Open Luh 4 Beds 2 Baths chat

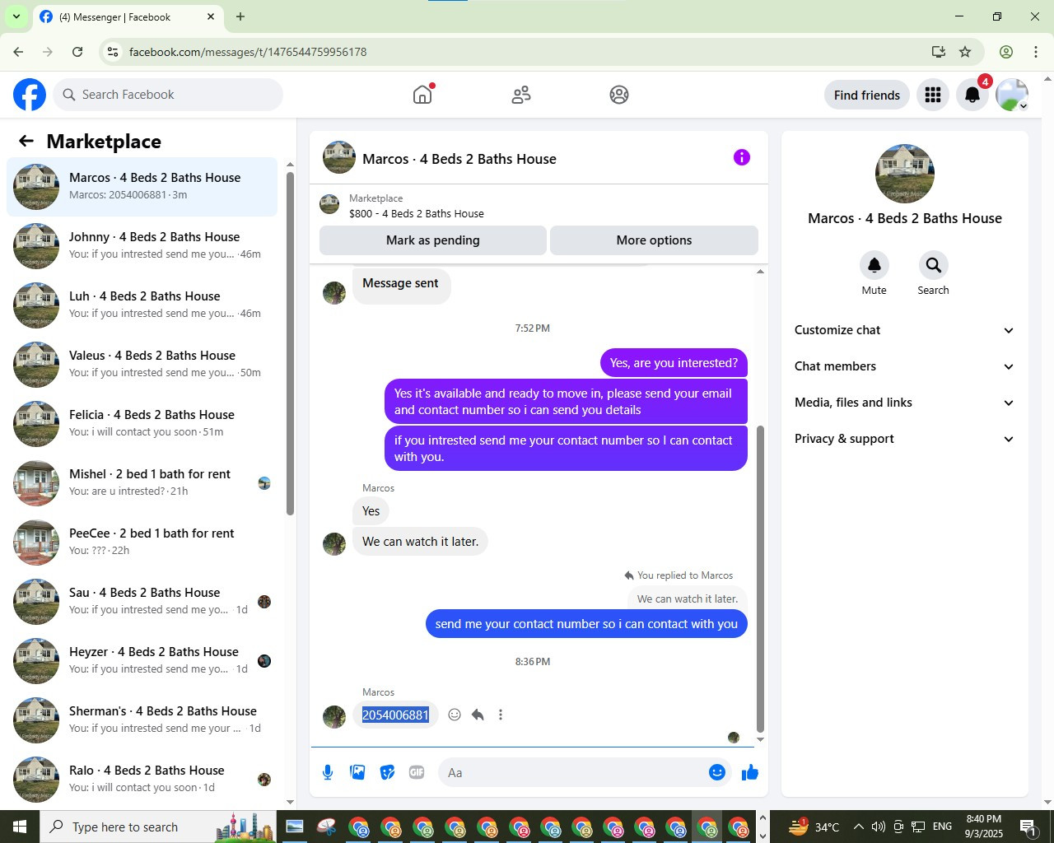coord(142,305)
